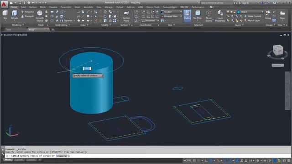Toggle grid display in status bar
This screenshot has width=292, height=164.
[x=194, y=160]
